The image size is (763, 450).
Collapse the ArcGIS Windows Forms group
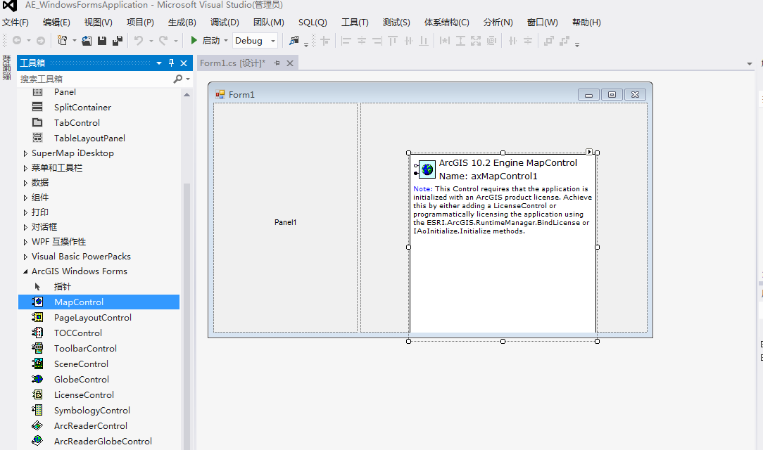[x=25, y=271]
